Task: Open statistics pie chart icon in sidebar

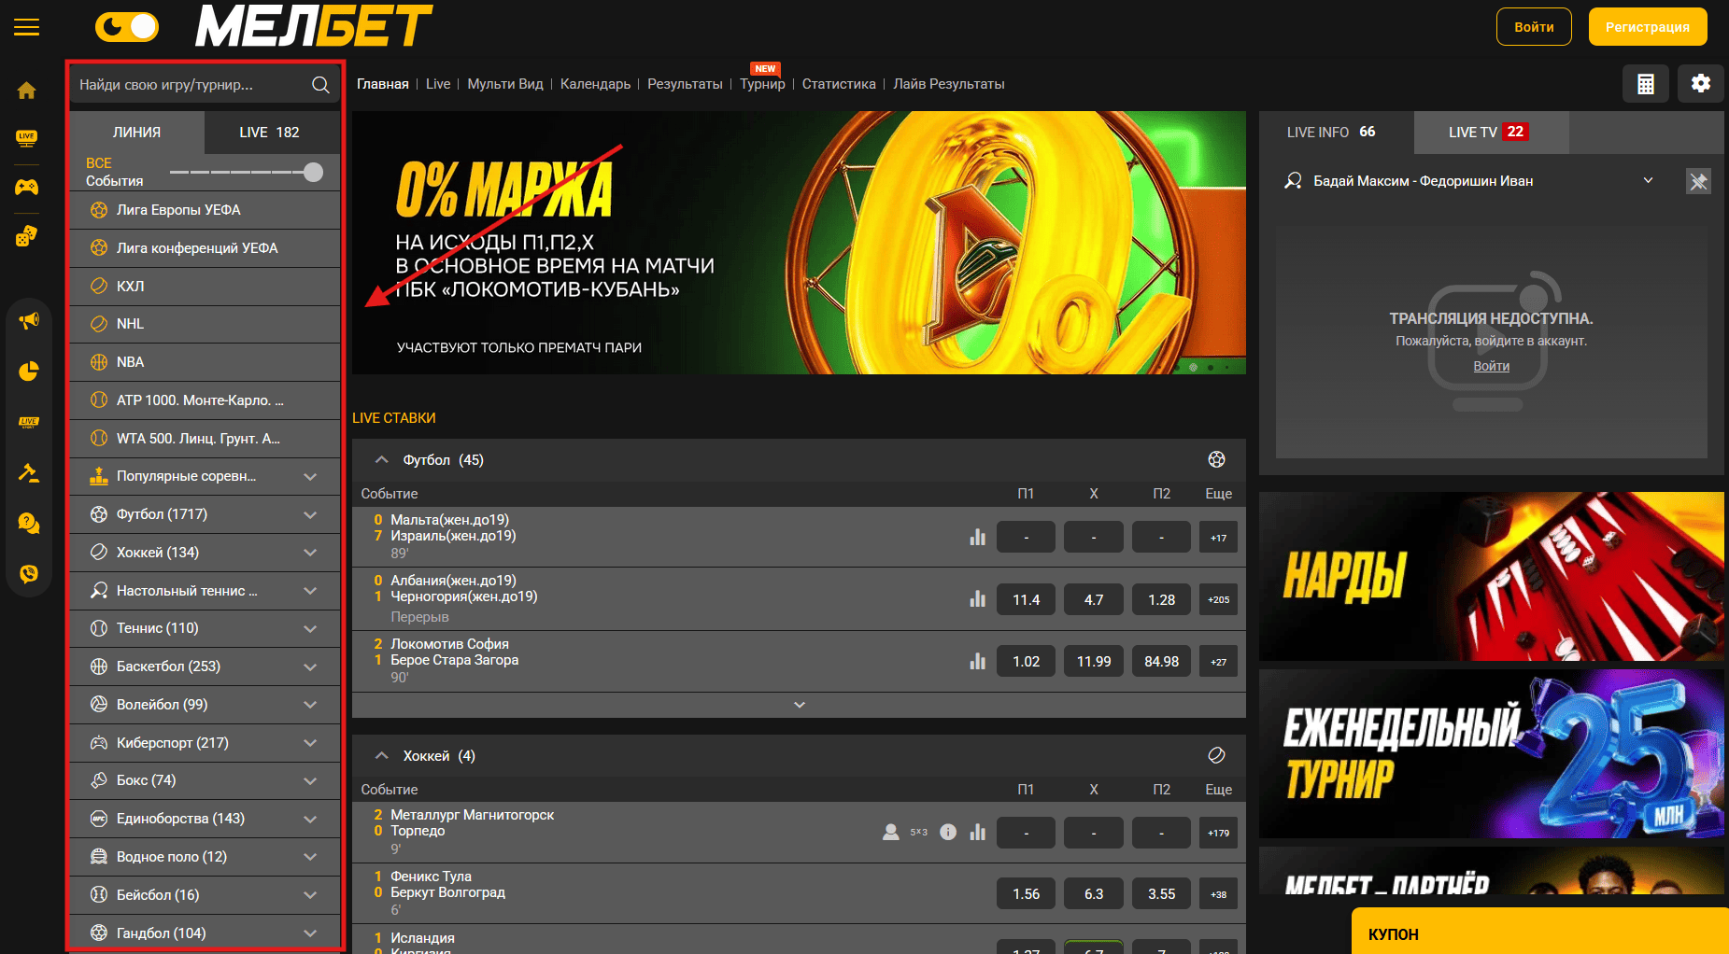Action: pyautogui.click(x=29, y=371)
